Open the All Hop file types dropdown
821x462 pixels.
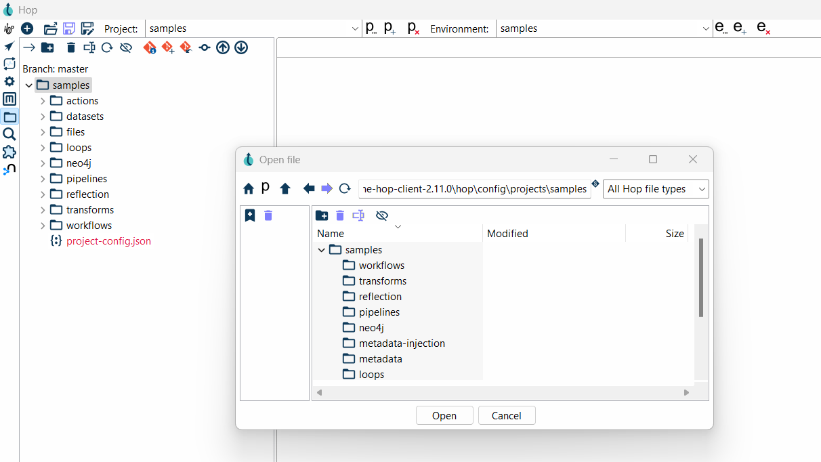655,189
